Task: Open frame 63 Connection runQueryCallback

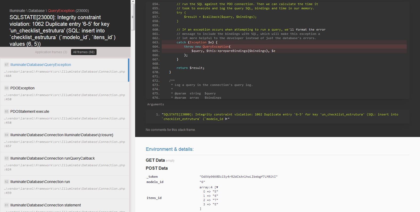Action: [x=64, y=164]
